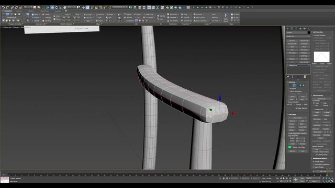Switch to the Modeling ribbon tab
This screenshot has width=335, height=188.
tap(8, 11)
